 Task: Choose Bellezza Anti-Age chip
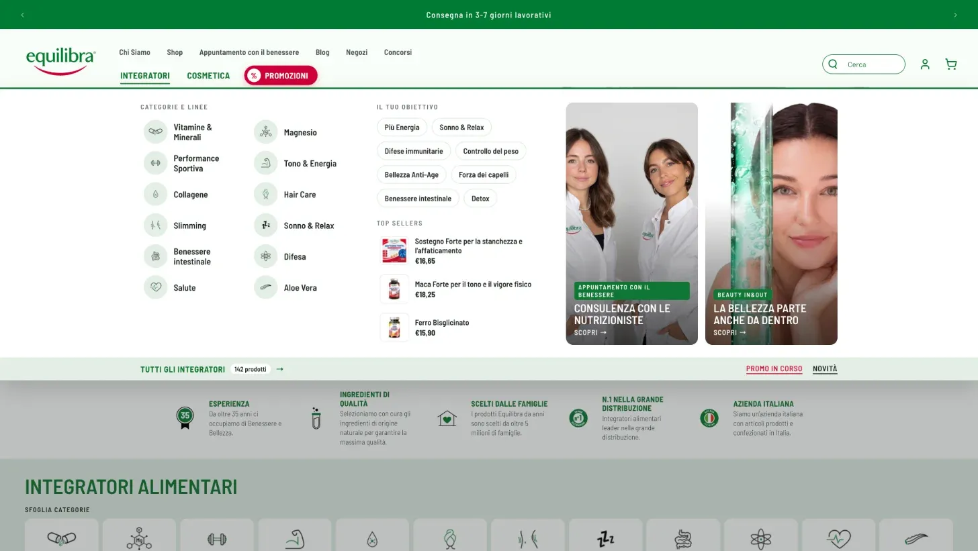(411, 174)
